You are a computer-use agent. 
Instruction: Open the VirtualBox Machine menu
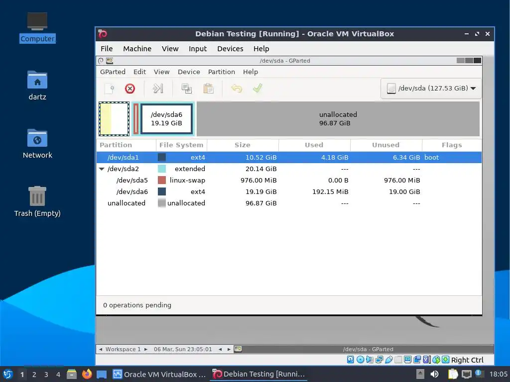137,49
